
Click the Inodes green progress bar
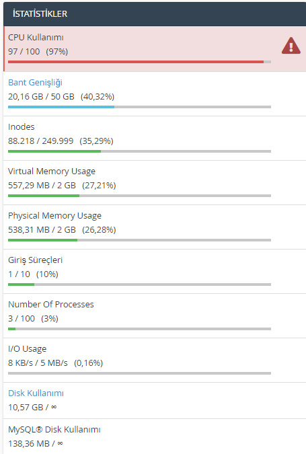coord(139,151)
